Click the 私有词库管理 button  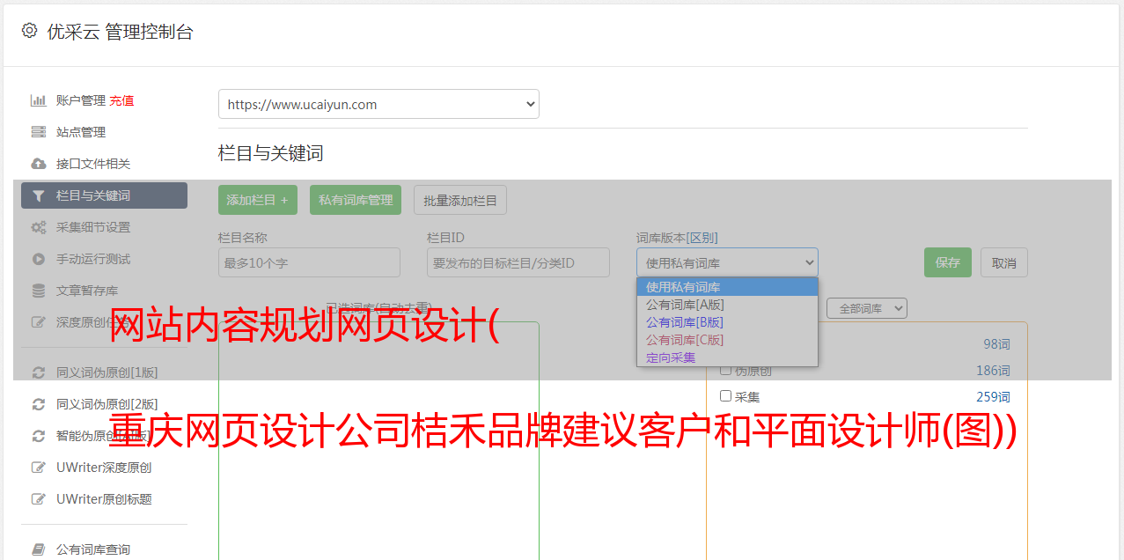tap(356, 200)
